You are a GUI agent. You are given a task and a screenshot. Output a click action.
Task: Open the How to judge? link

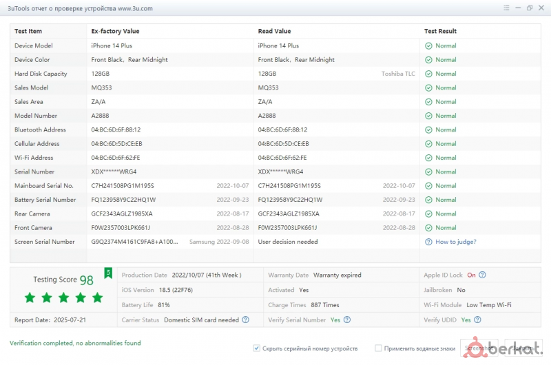pyautogui.click(x=456, y=242)
